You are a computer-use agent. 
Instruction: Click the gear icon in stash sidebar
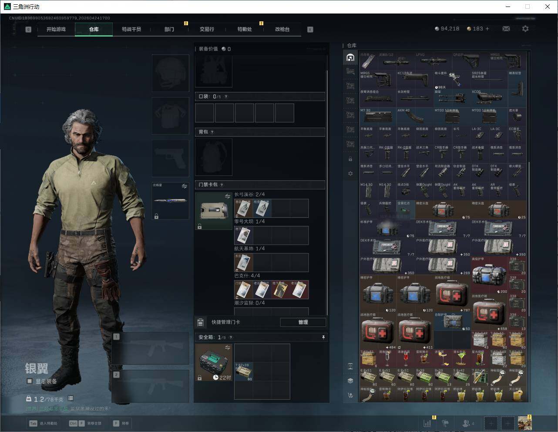pos(350,173)
